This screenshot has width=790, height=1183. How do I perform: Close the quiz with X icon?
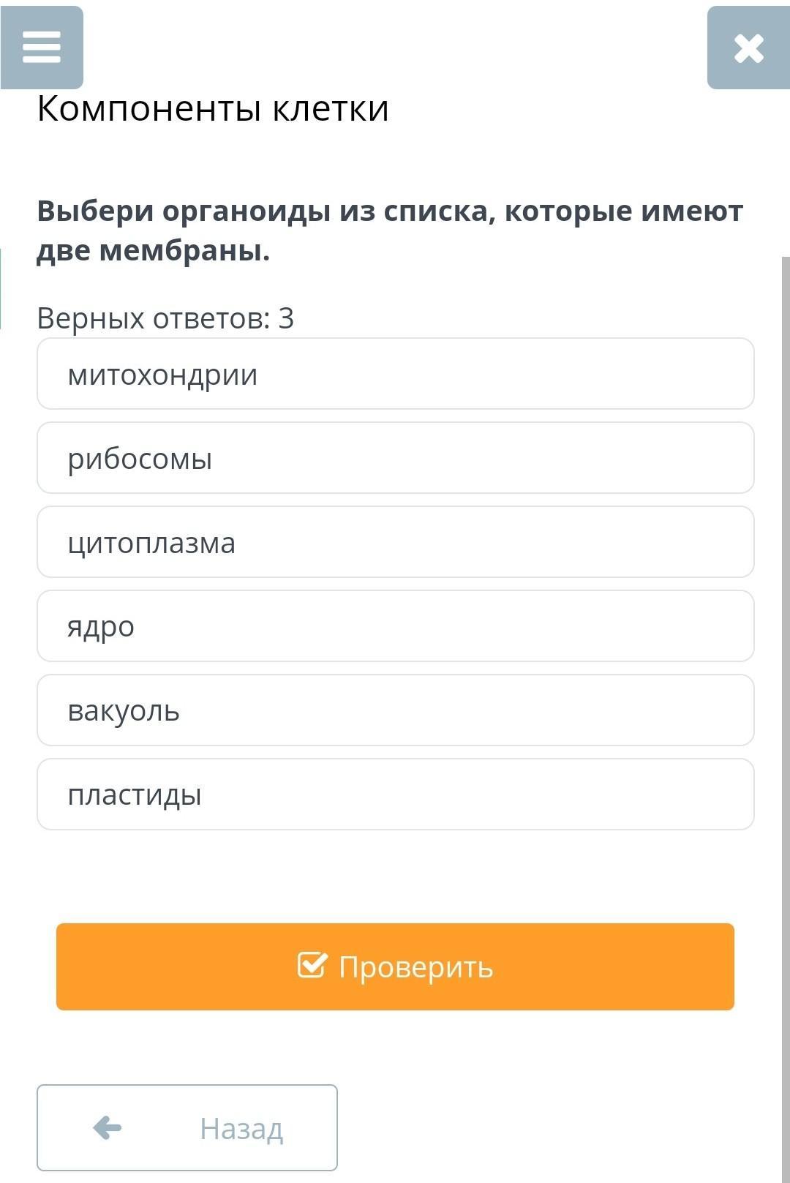[x=748, y=48]
